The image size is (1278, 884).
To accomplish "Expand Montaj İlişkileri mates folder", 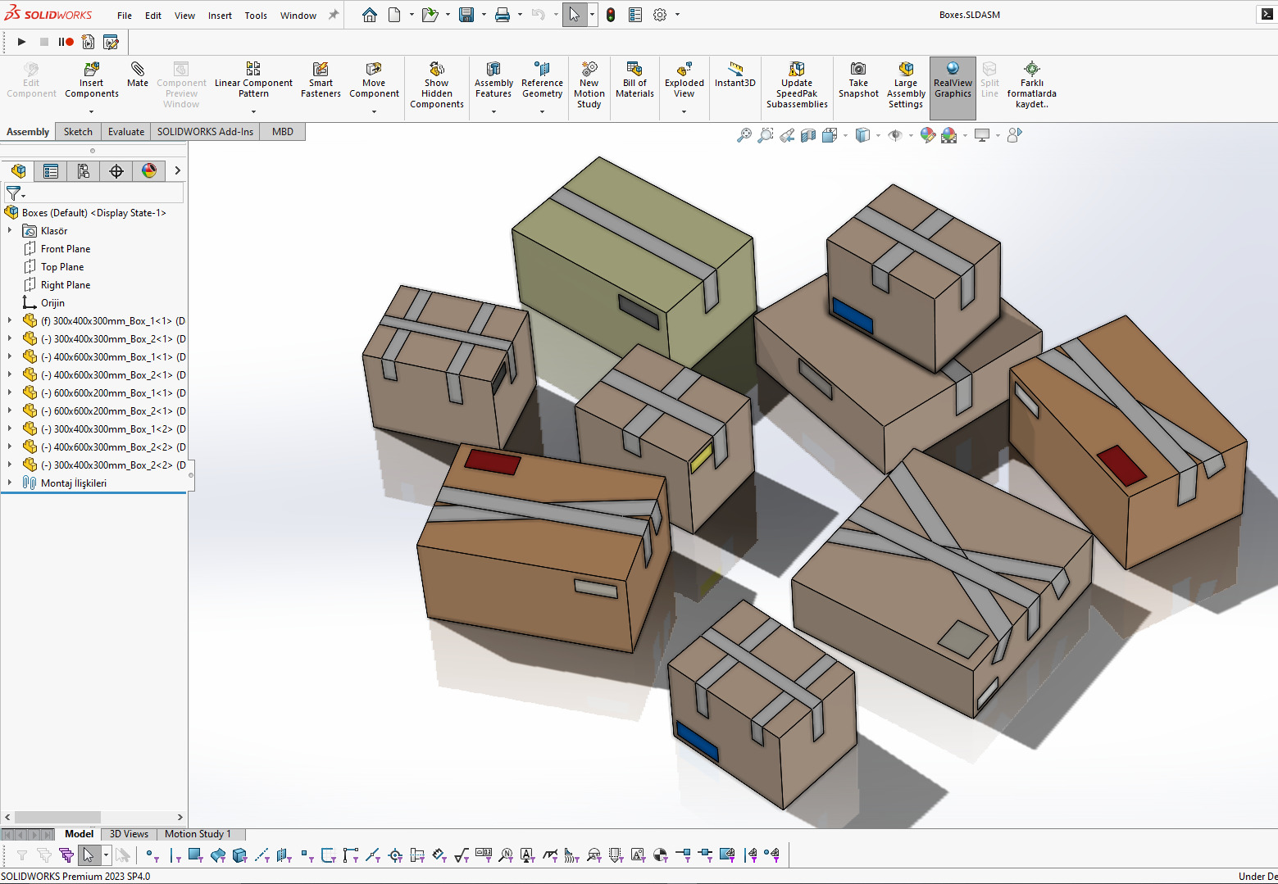I will click(10, 483).
